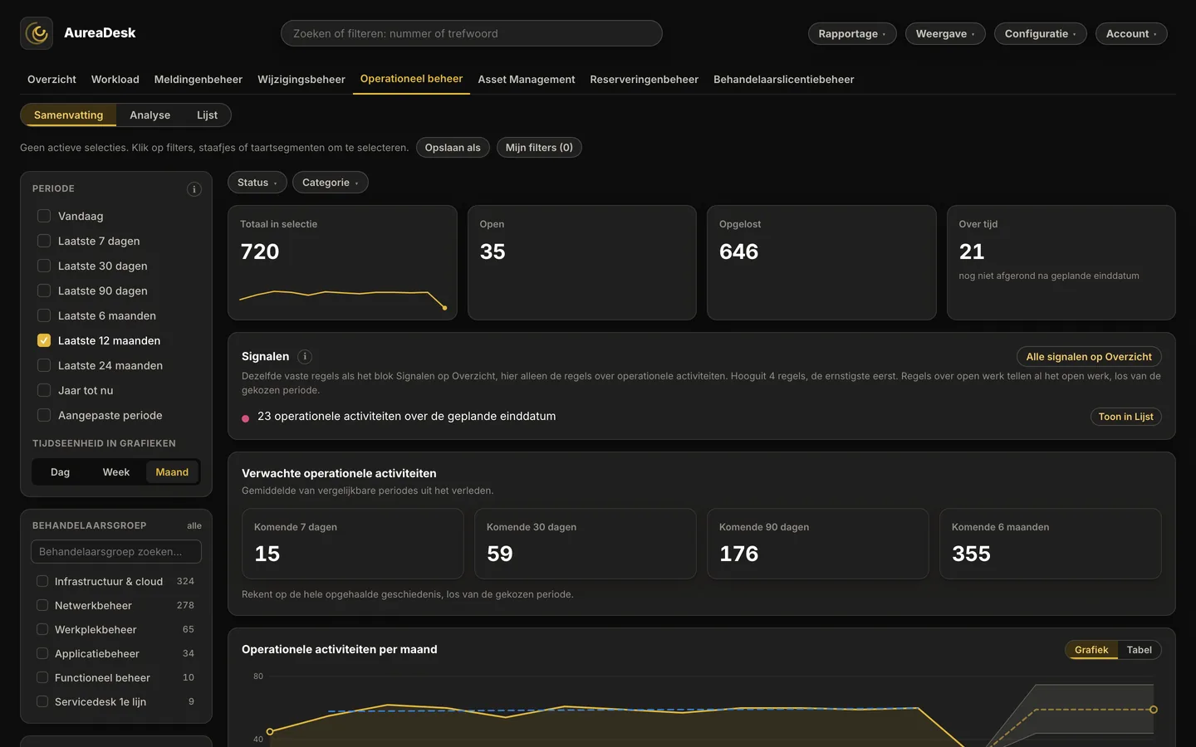This screenshot has width=1196, height=747.
Task: Go to the Overzicht tab
Action: [51, 80]
